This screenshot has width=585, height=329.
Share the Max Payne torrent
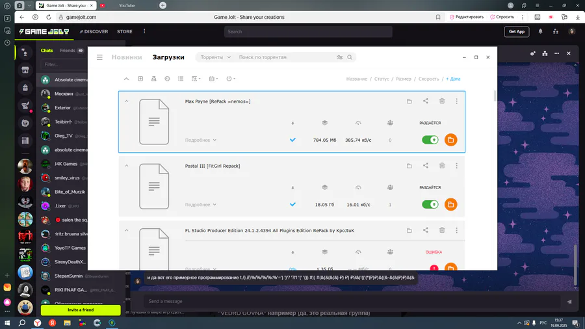pos(426,101)
